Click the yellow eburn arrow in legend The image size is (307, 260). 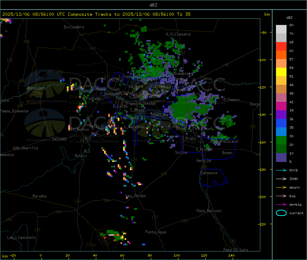click(281, 188)
